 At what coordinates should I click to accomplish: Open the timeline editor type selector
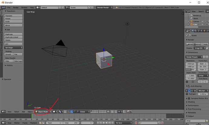(3, 123)
